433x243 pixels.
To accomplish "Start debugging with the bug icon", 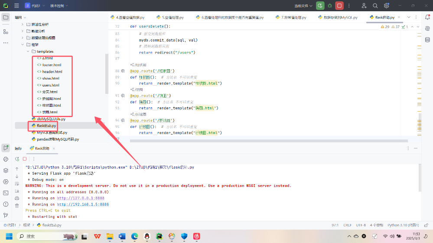I will point(330,6).
